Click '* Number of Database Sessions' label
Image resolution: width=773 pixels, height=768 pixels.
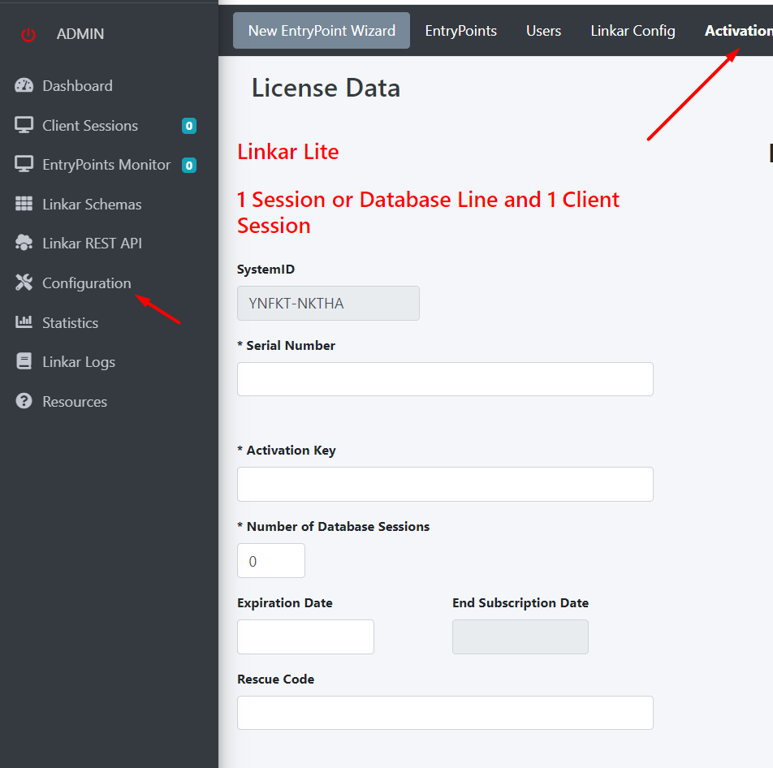[x=333, y=526]
